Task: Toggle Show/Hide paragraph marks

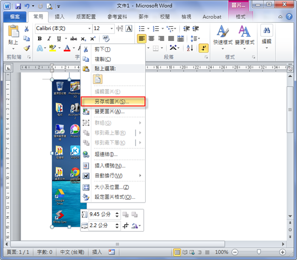Action: 204,48
